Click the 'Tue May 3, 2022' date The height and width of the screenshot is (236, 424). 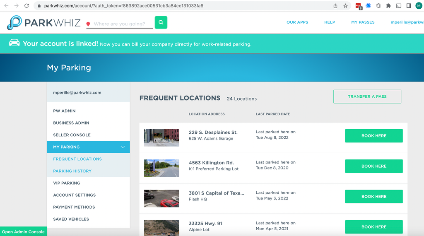272,198
